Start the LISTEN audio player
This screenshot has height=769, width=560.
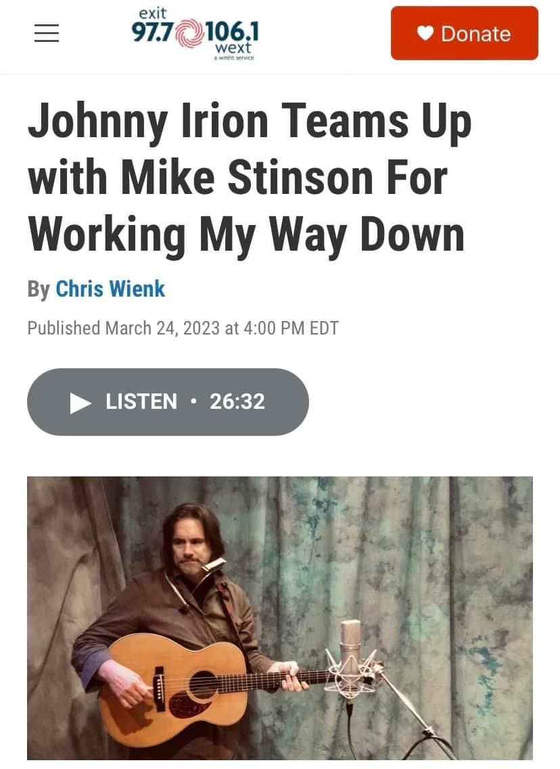(168, 401)
